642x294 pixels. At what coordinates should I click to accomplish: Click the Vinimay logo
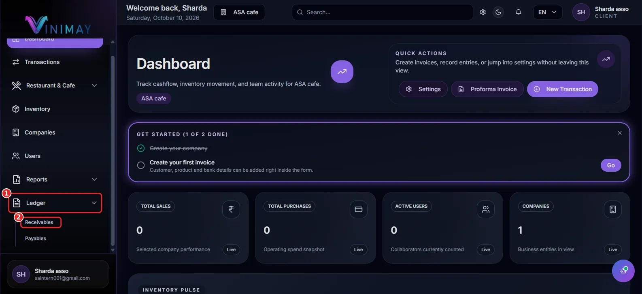pyautogui.click(x=58, y=25)
